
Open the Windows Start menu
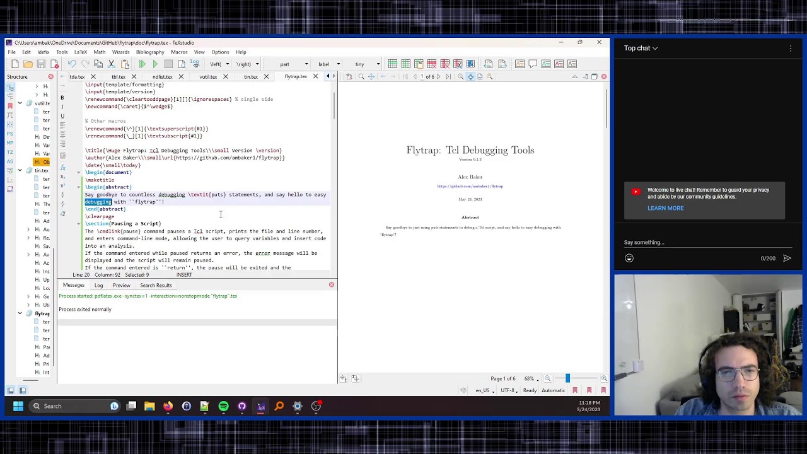pos(18,406)
